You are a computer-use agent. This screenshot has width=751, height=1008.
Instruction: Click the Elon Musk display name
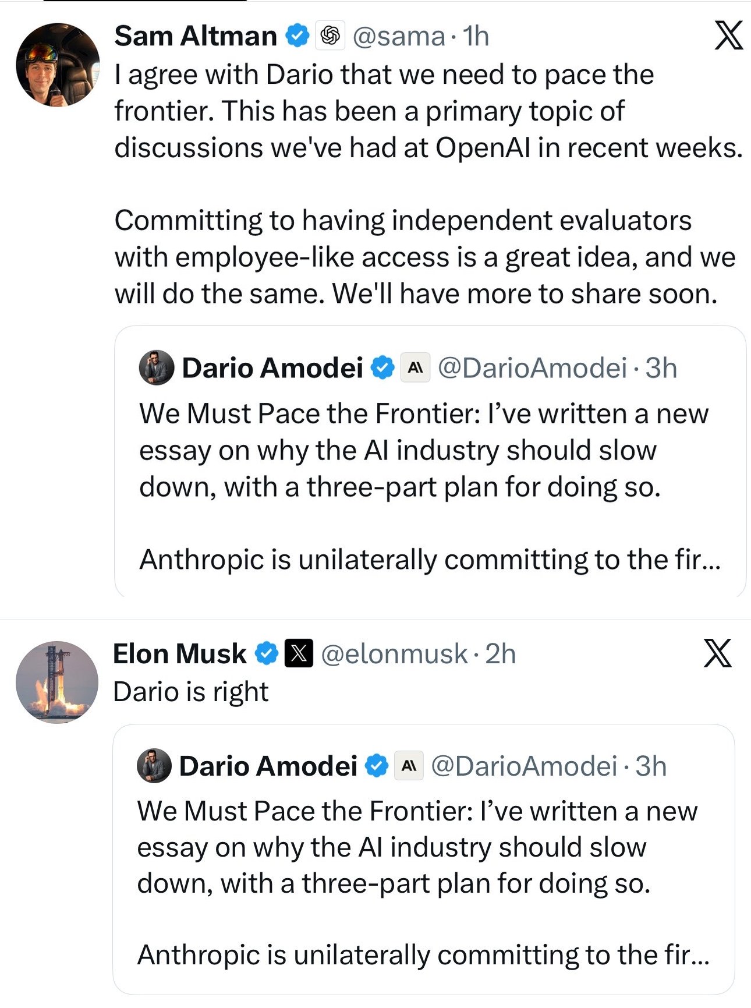click(x=179, y=653)
